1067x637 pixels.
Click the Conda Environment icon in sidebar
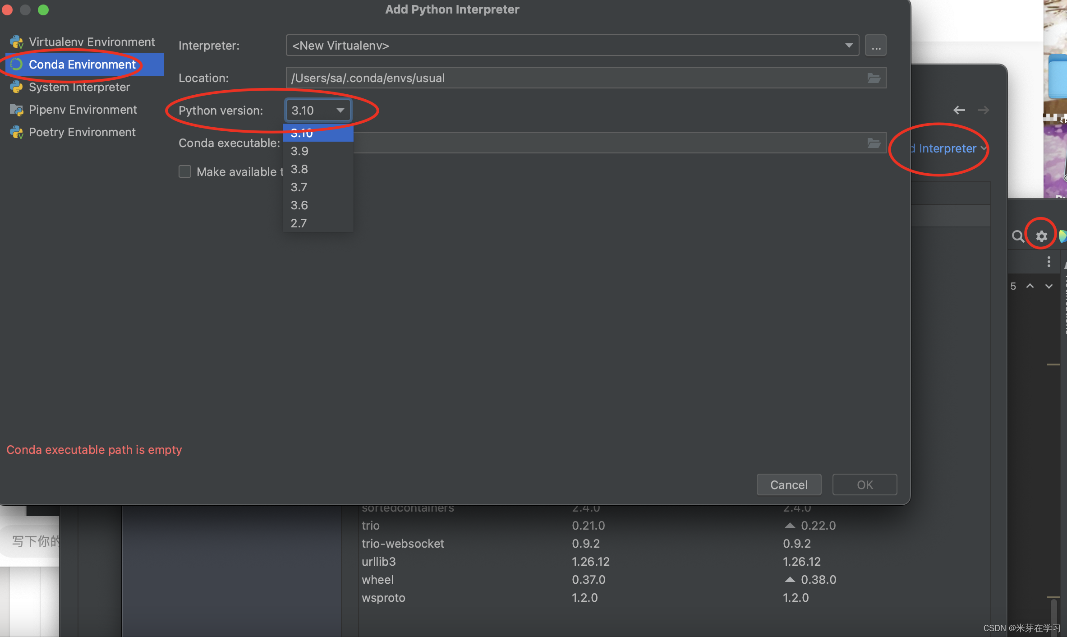17,64
